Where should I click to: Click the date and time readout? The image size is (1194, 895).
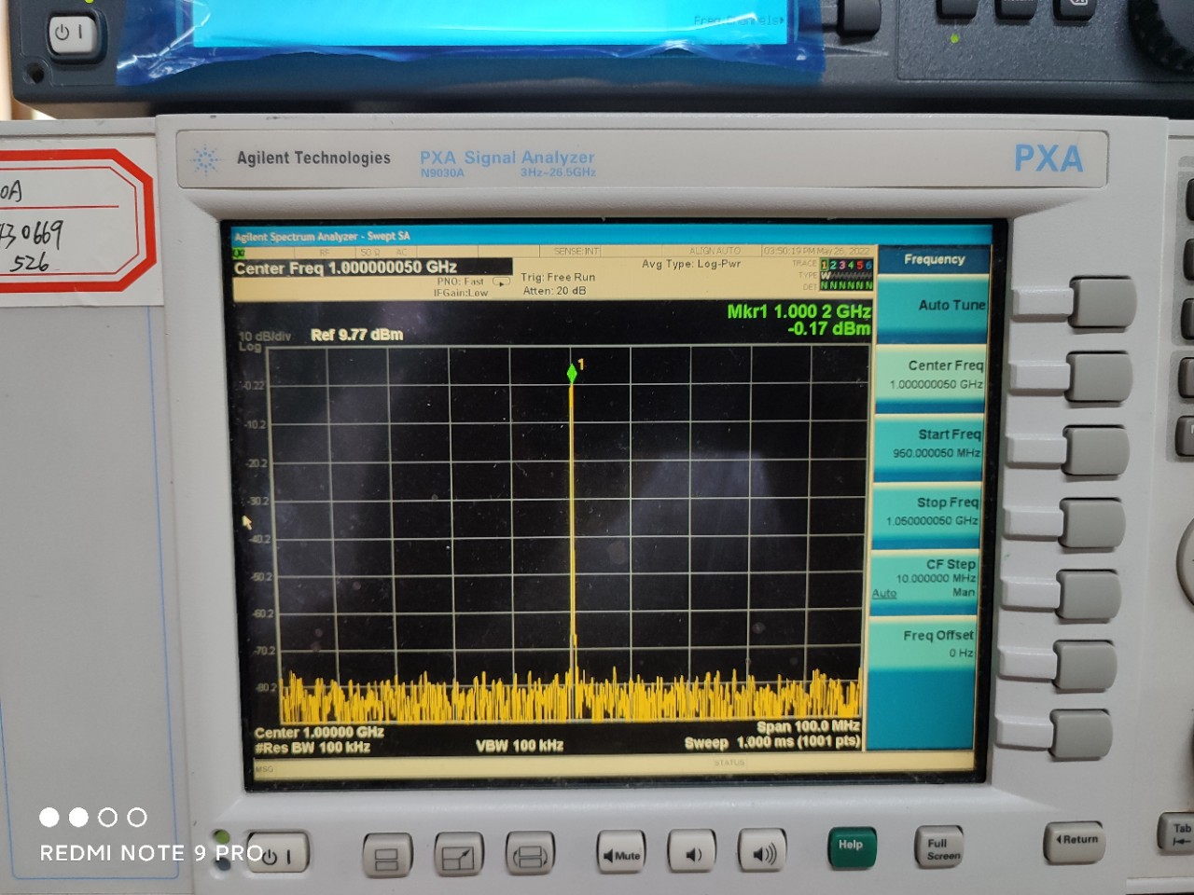tap(817, 251)
